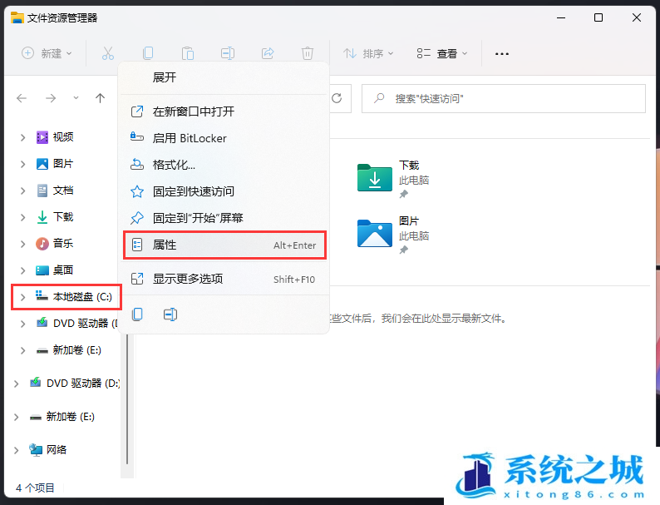
Task: Expand the 本地磁盘 (C:) chevron
Action: [x=22, y=297]
